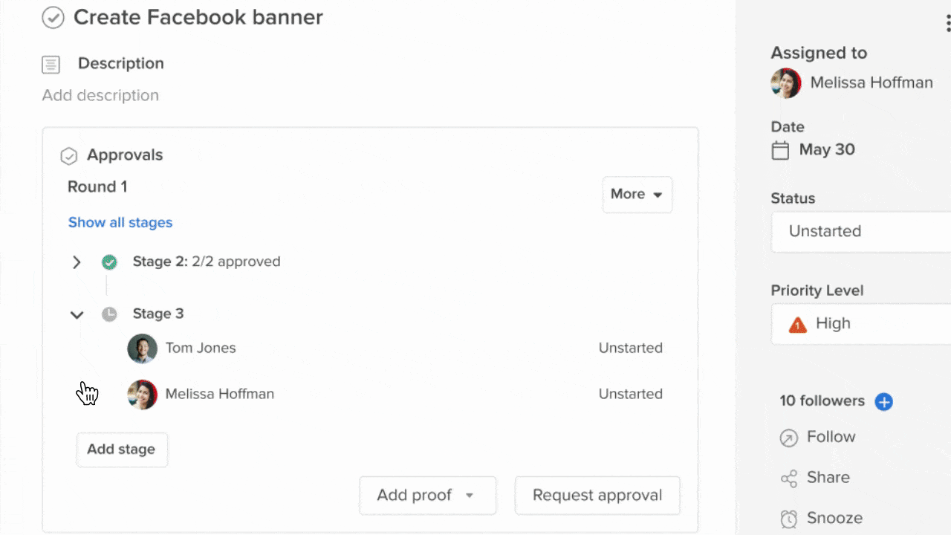Expand Stage 2 using its chevron
951x535 pixels.
pyautogui.click(x=77, y=262)
